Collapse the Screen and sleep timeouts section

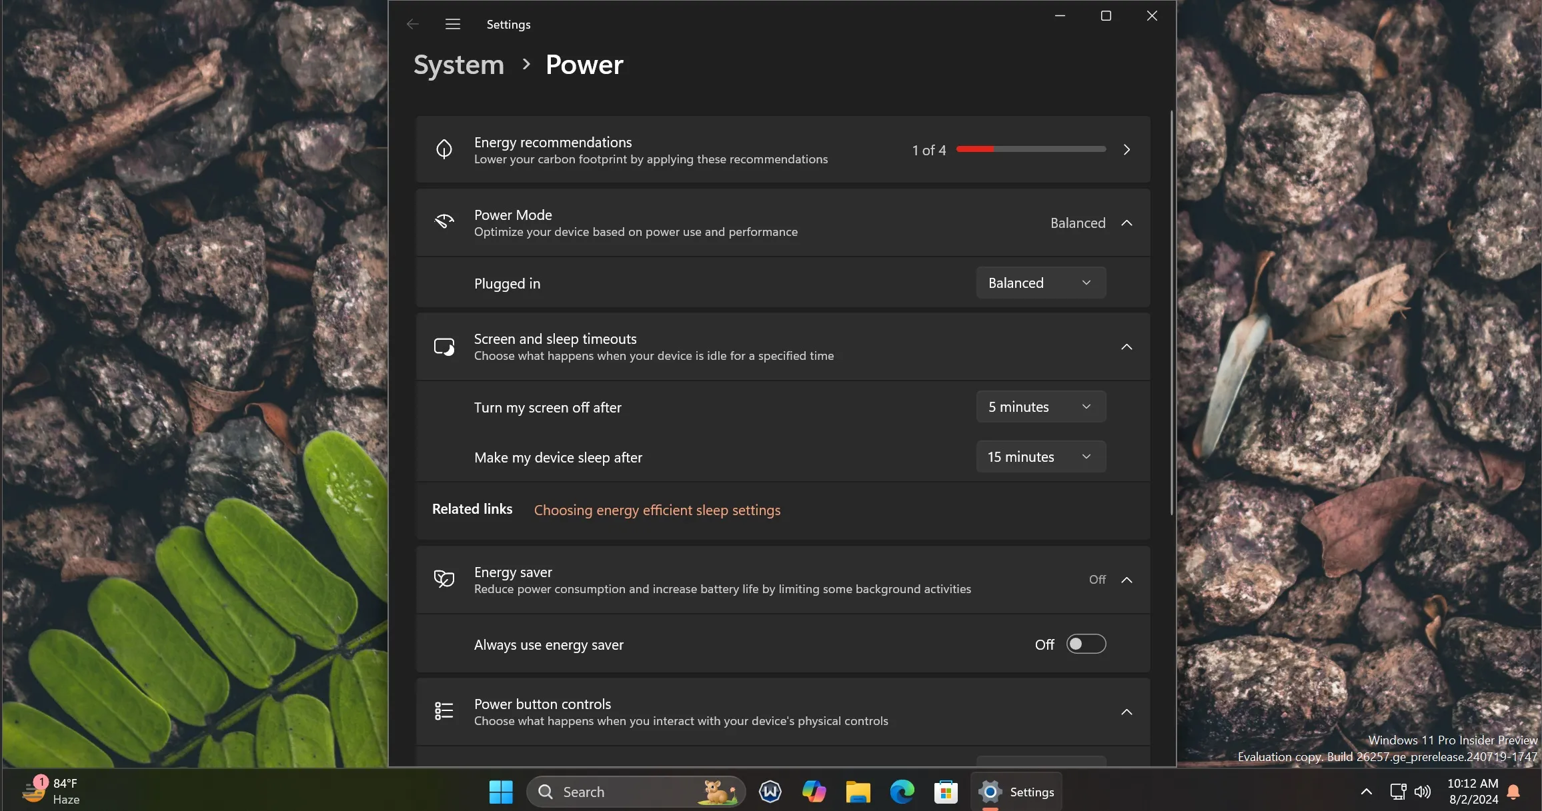click(1127, 345)
